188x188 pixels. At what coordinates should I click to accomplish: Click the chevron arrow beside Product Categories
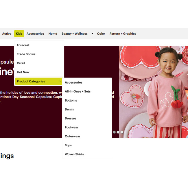[60, 81]
